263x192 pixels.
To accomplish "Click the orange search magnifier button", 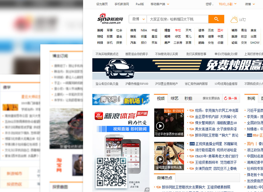I will point(216,19).
